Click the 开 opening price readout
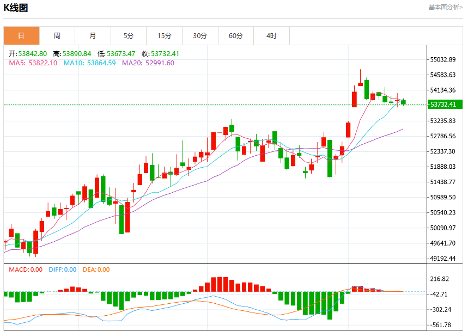This screenshot has width=468, height=331. click(x=28, y=54)
